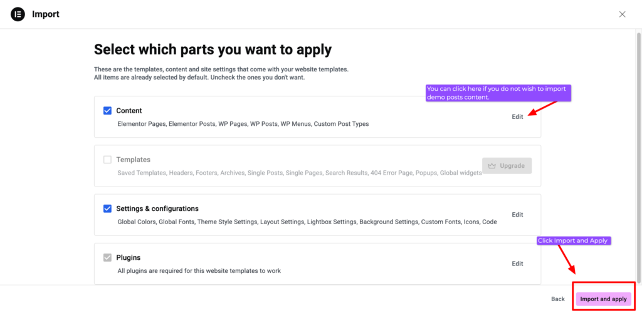Viewport: 642px width, 313px height.
Task: Select the Content section title
Action: (x=129, y=111)
